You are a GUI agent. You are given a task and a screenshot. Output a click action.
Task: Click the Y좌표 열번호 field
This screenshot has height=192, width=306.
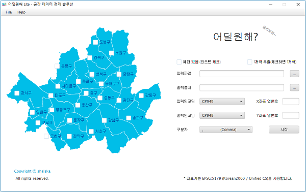tap(291, 115)
